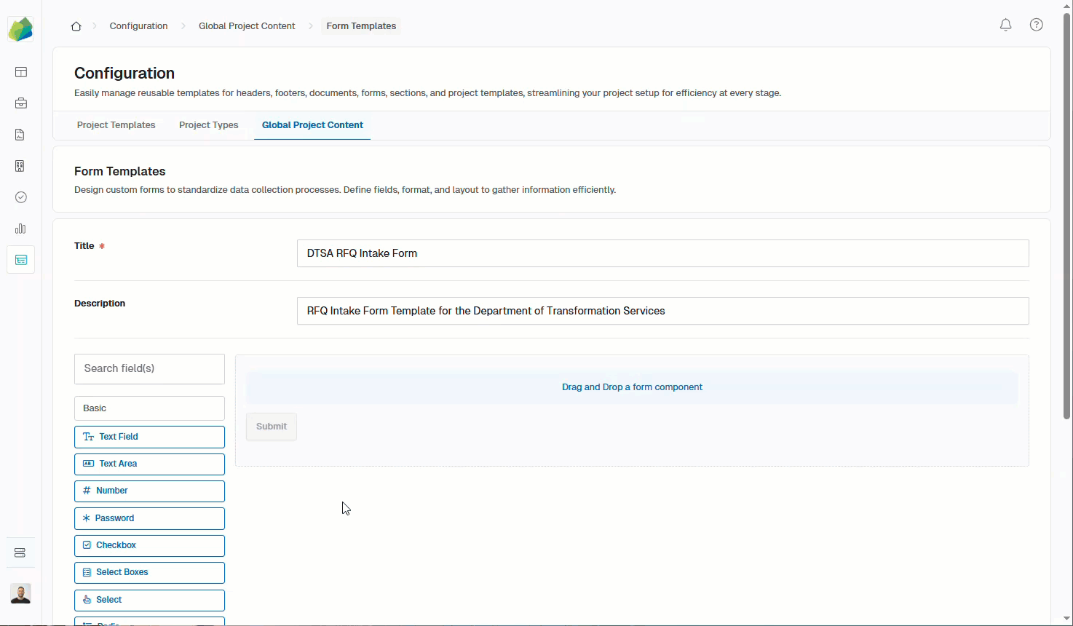Screen dimensions: 1073x626
Task: Open the user profile avatar in the sidebar
Action: click(20, 593)
